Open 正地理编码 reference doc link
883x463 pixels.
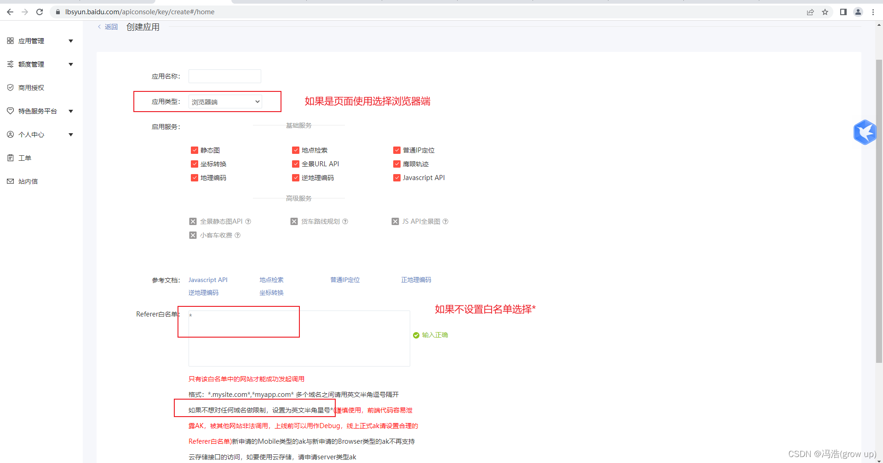click(416, 280)
